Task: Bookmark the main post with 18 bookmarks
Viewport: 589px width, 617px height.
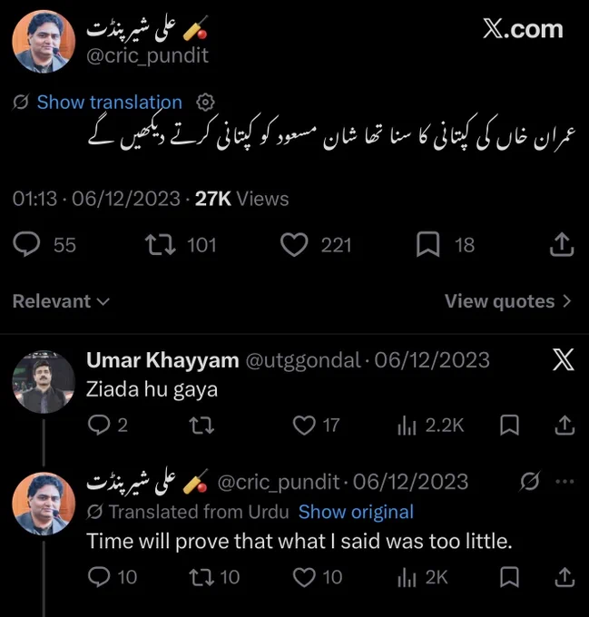Action: (x=427, y=244)
